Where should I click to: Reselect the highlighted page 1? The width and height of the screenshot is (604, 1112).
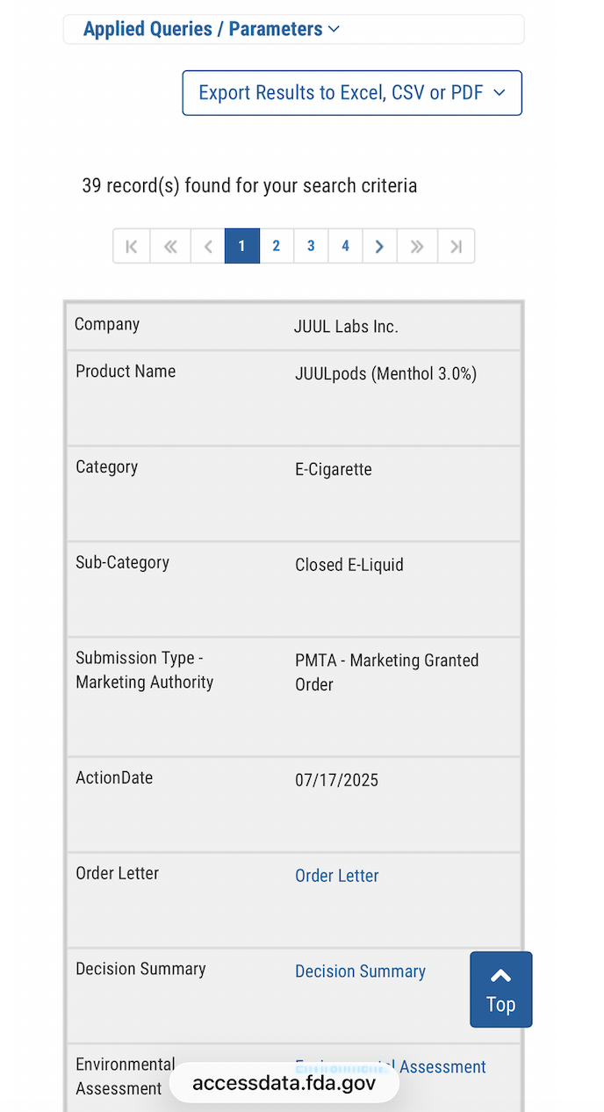point(242,246)
